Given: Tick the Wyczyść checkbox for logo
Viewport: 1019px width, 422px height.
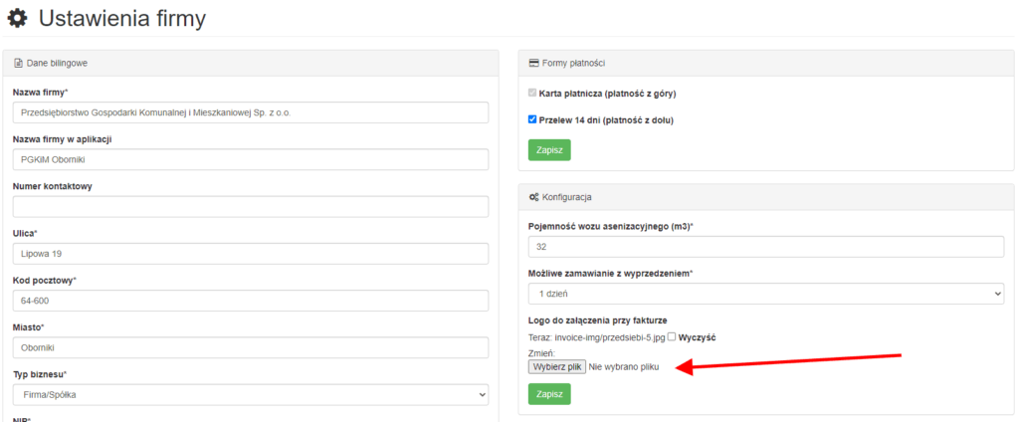Looking at the screenshot, I should 672,337.
